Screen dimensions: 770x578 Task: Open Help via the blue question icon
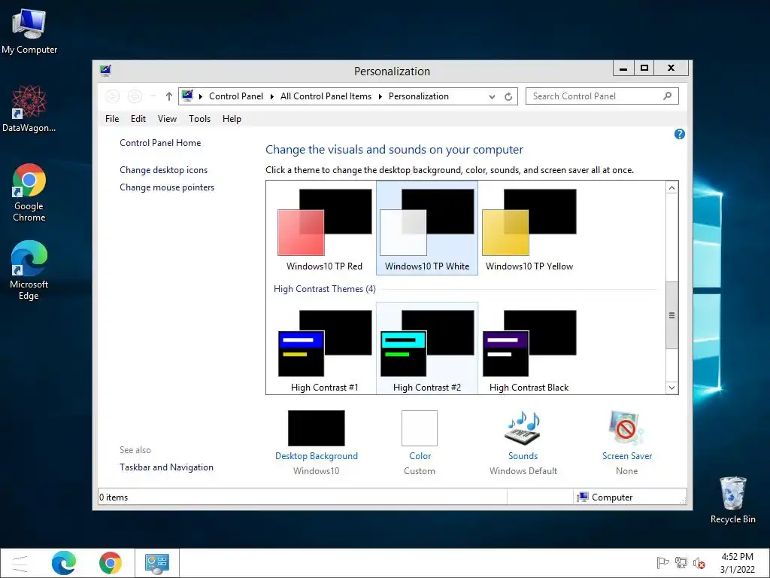(x=680, y=134)
